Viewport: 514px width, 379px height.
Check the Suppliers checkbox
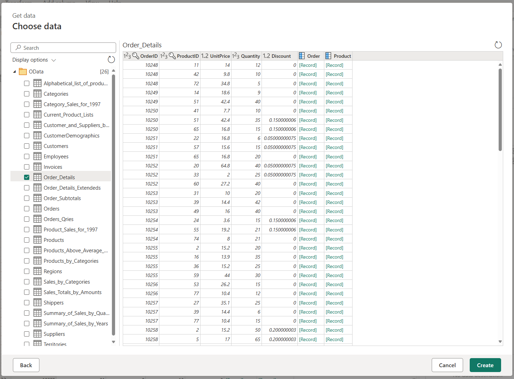tap(27, 334)
